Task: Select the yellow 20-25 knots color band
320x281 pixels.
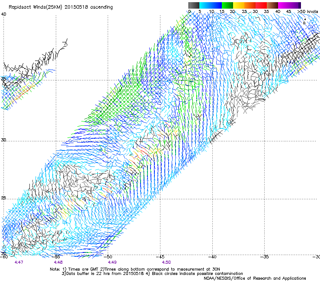Action: (239, 5)
